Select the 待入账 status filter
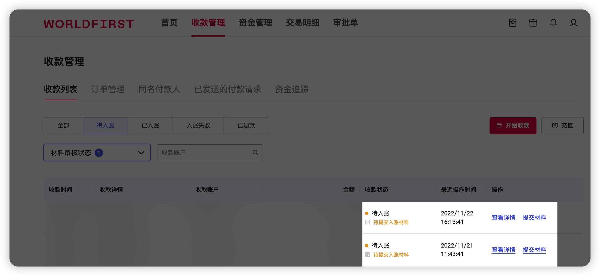Image resolution: width=600 pixels, height=276 pixels. (105, 126)
